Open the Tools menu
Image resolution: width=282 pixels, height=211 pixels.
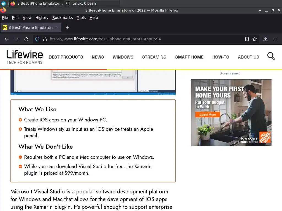(x=81, y=18)
